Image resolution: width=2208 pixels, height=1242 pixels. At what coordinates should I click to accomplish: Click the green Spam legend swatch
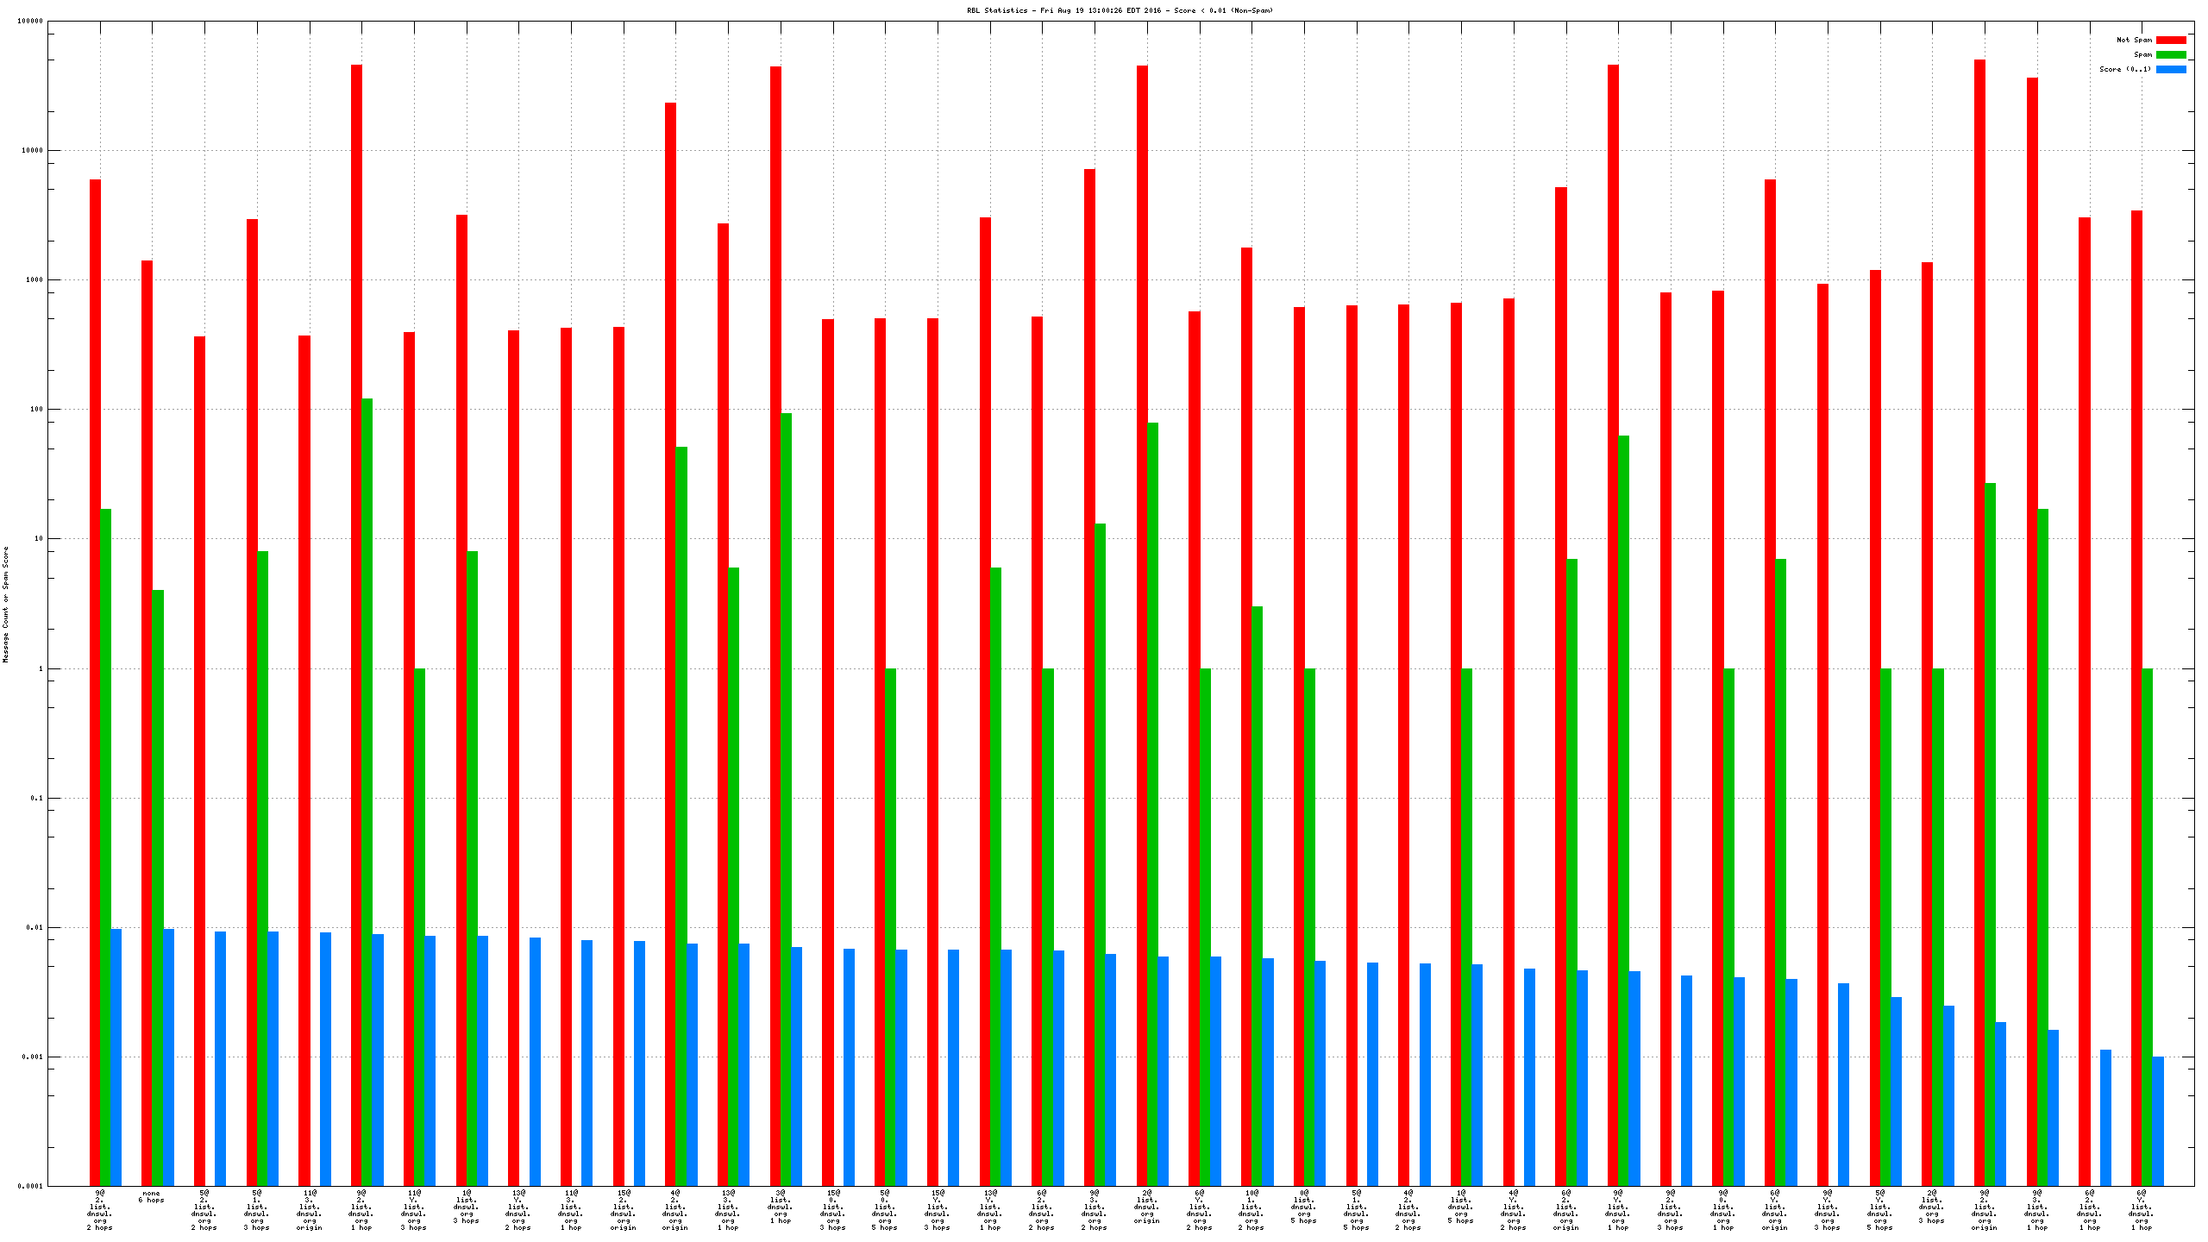click(2170, 54)
